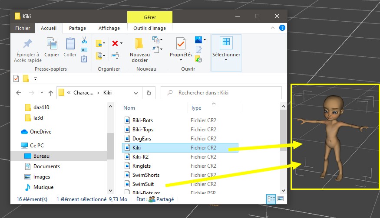The width and height of the screenshot is (380, 218).
Task: Collapse the ribbon with the chevron
Action: coord(273,28)
